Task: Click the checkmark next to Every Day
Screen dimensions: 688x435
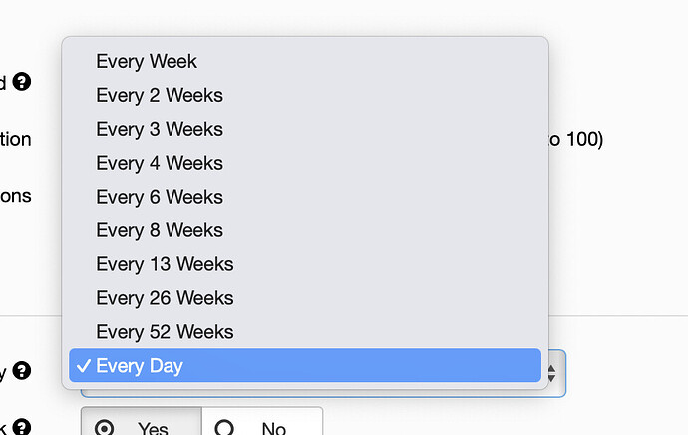Action: click(x=84, y=365)
